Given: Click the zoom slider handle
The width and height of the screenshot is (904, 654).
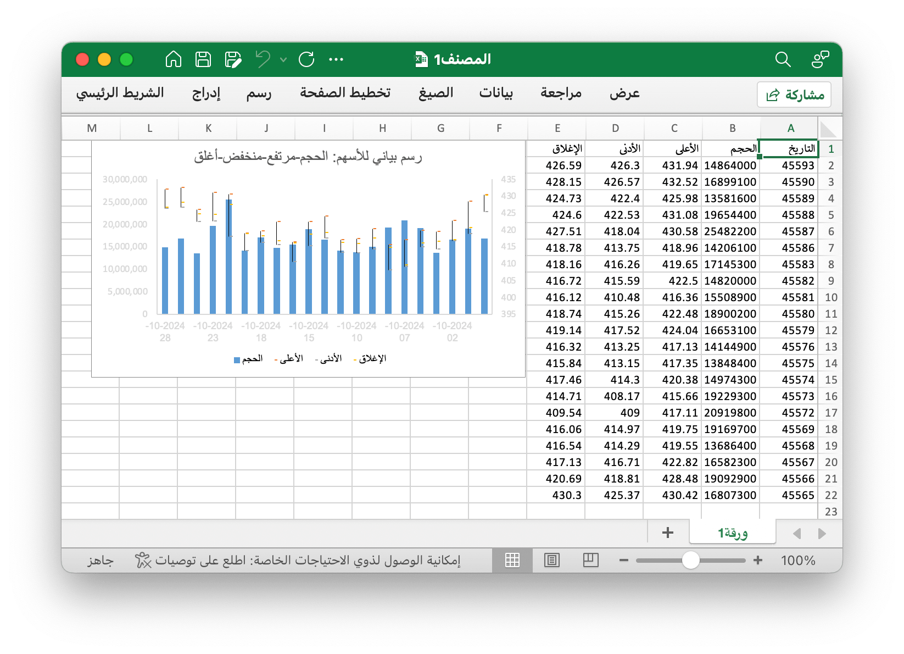Looking at the screenshot, I should tap(690, 560).
